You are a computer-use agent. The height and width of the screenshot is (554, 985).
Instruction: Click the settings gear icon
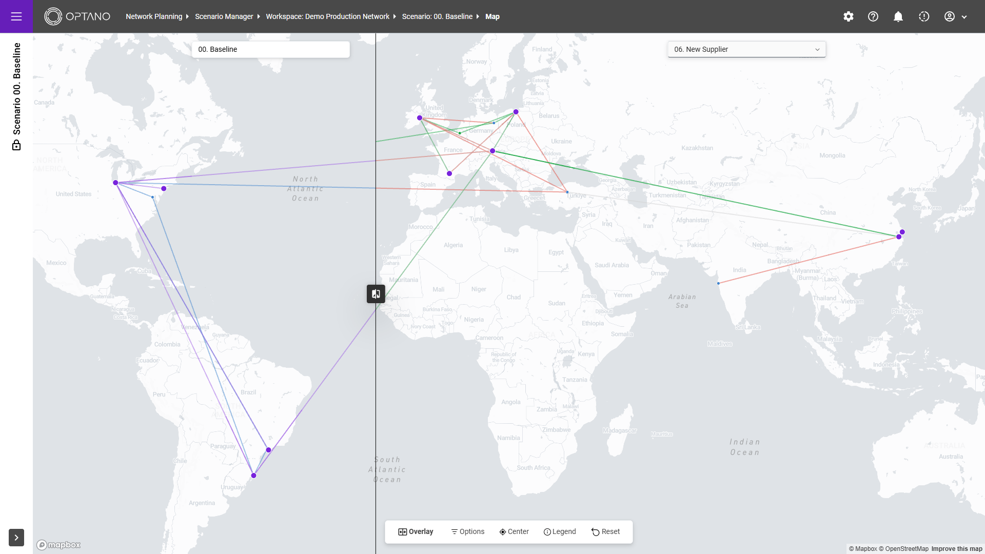[849, 16]
